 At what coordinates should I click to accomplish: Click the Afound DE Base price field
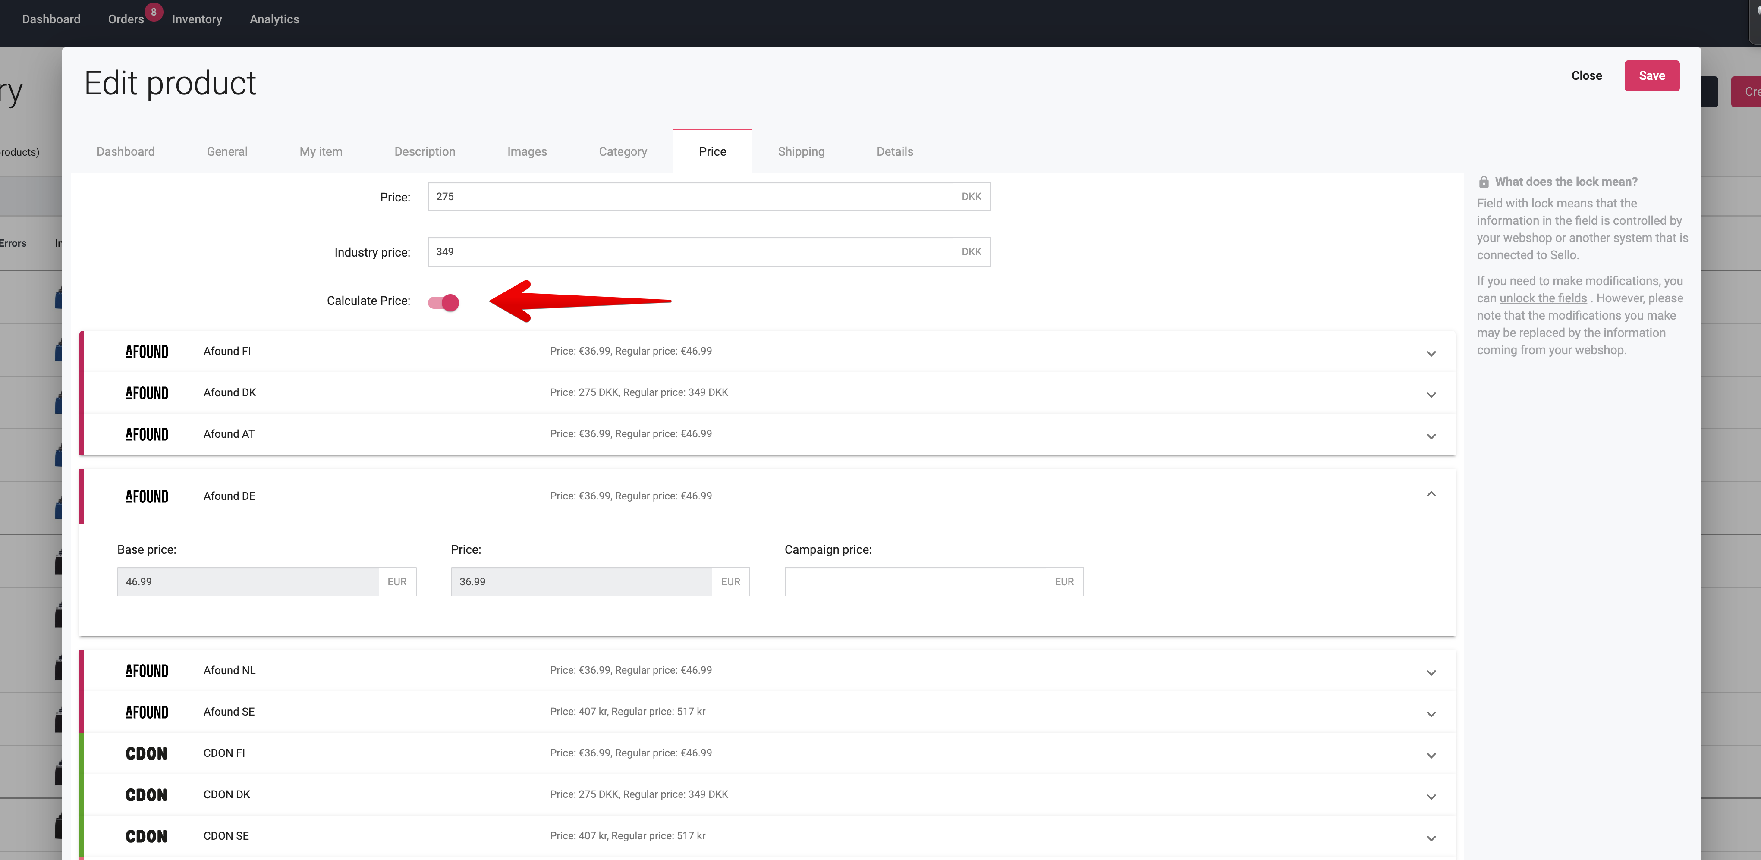(267, 582)
